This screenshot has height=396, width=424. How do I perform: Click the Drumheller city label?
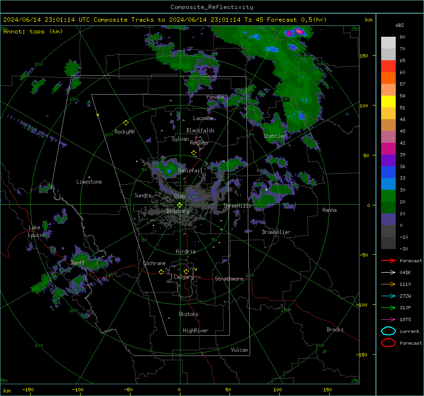(x=276, y=232)
